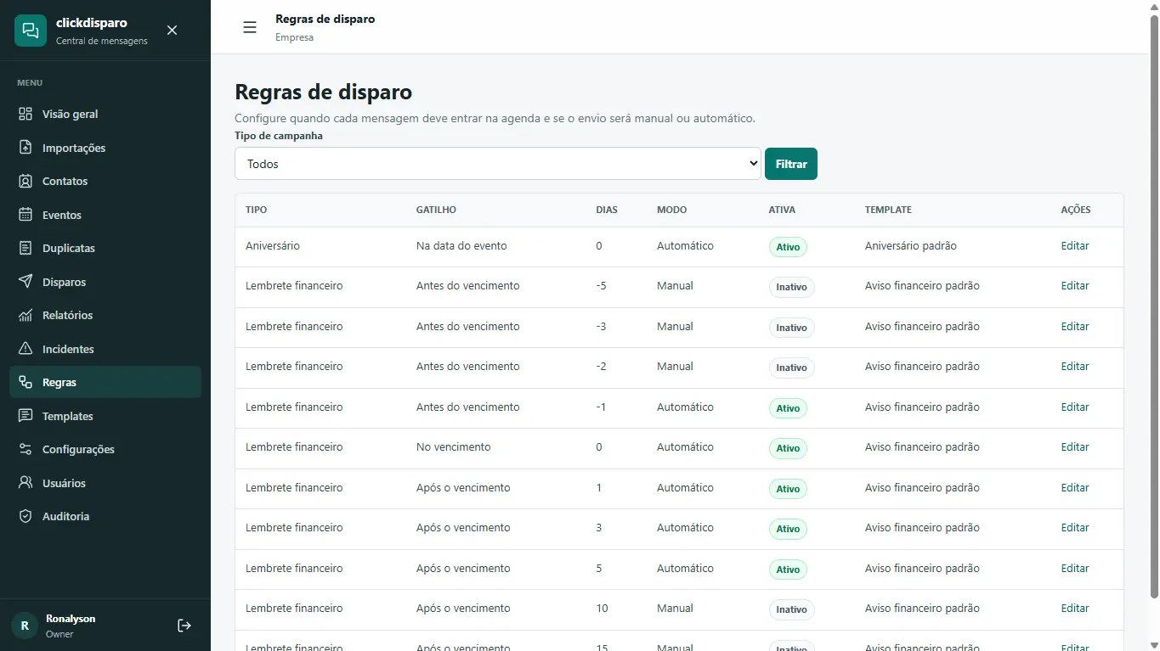
Task: Click the Visão geral dashboard icon
Action: coord(25,114)
